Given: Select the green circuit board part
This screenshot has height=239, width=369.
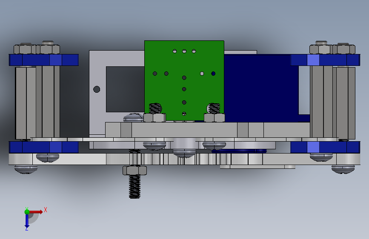Looking at the screenshot, I should click(184, 80).
